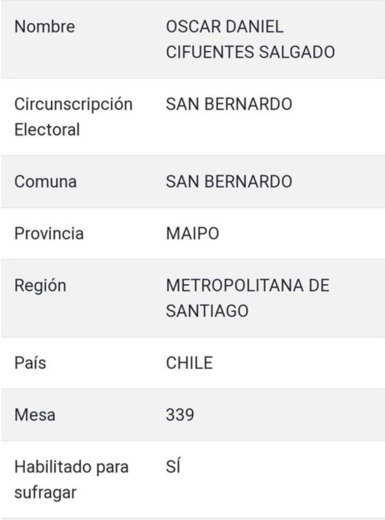Select SAN BERNARDO in the Circunscripción row

click(229, 104)
